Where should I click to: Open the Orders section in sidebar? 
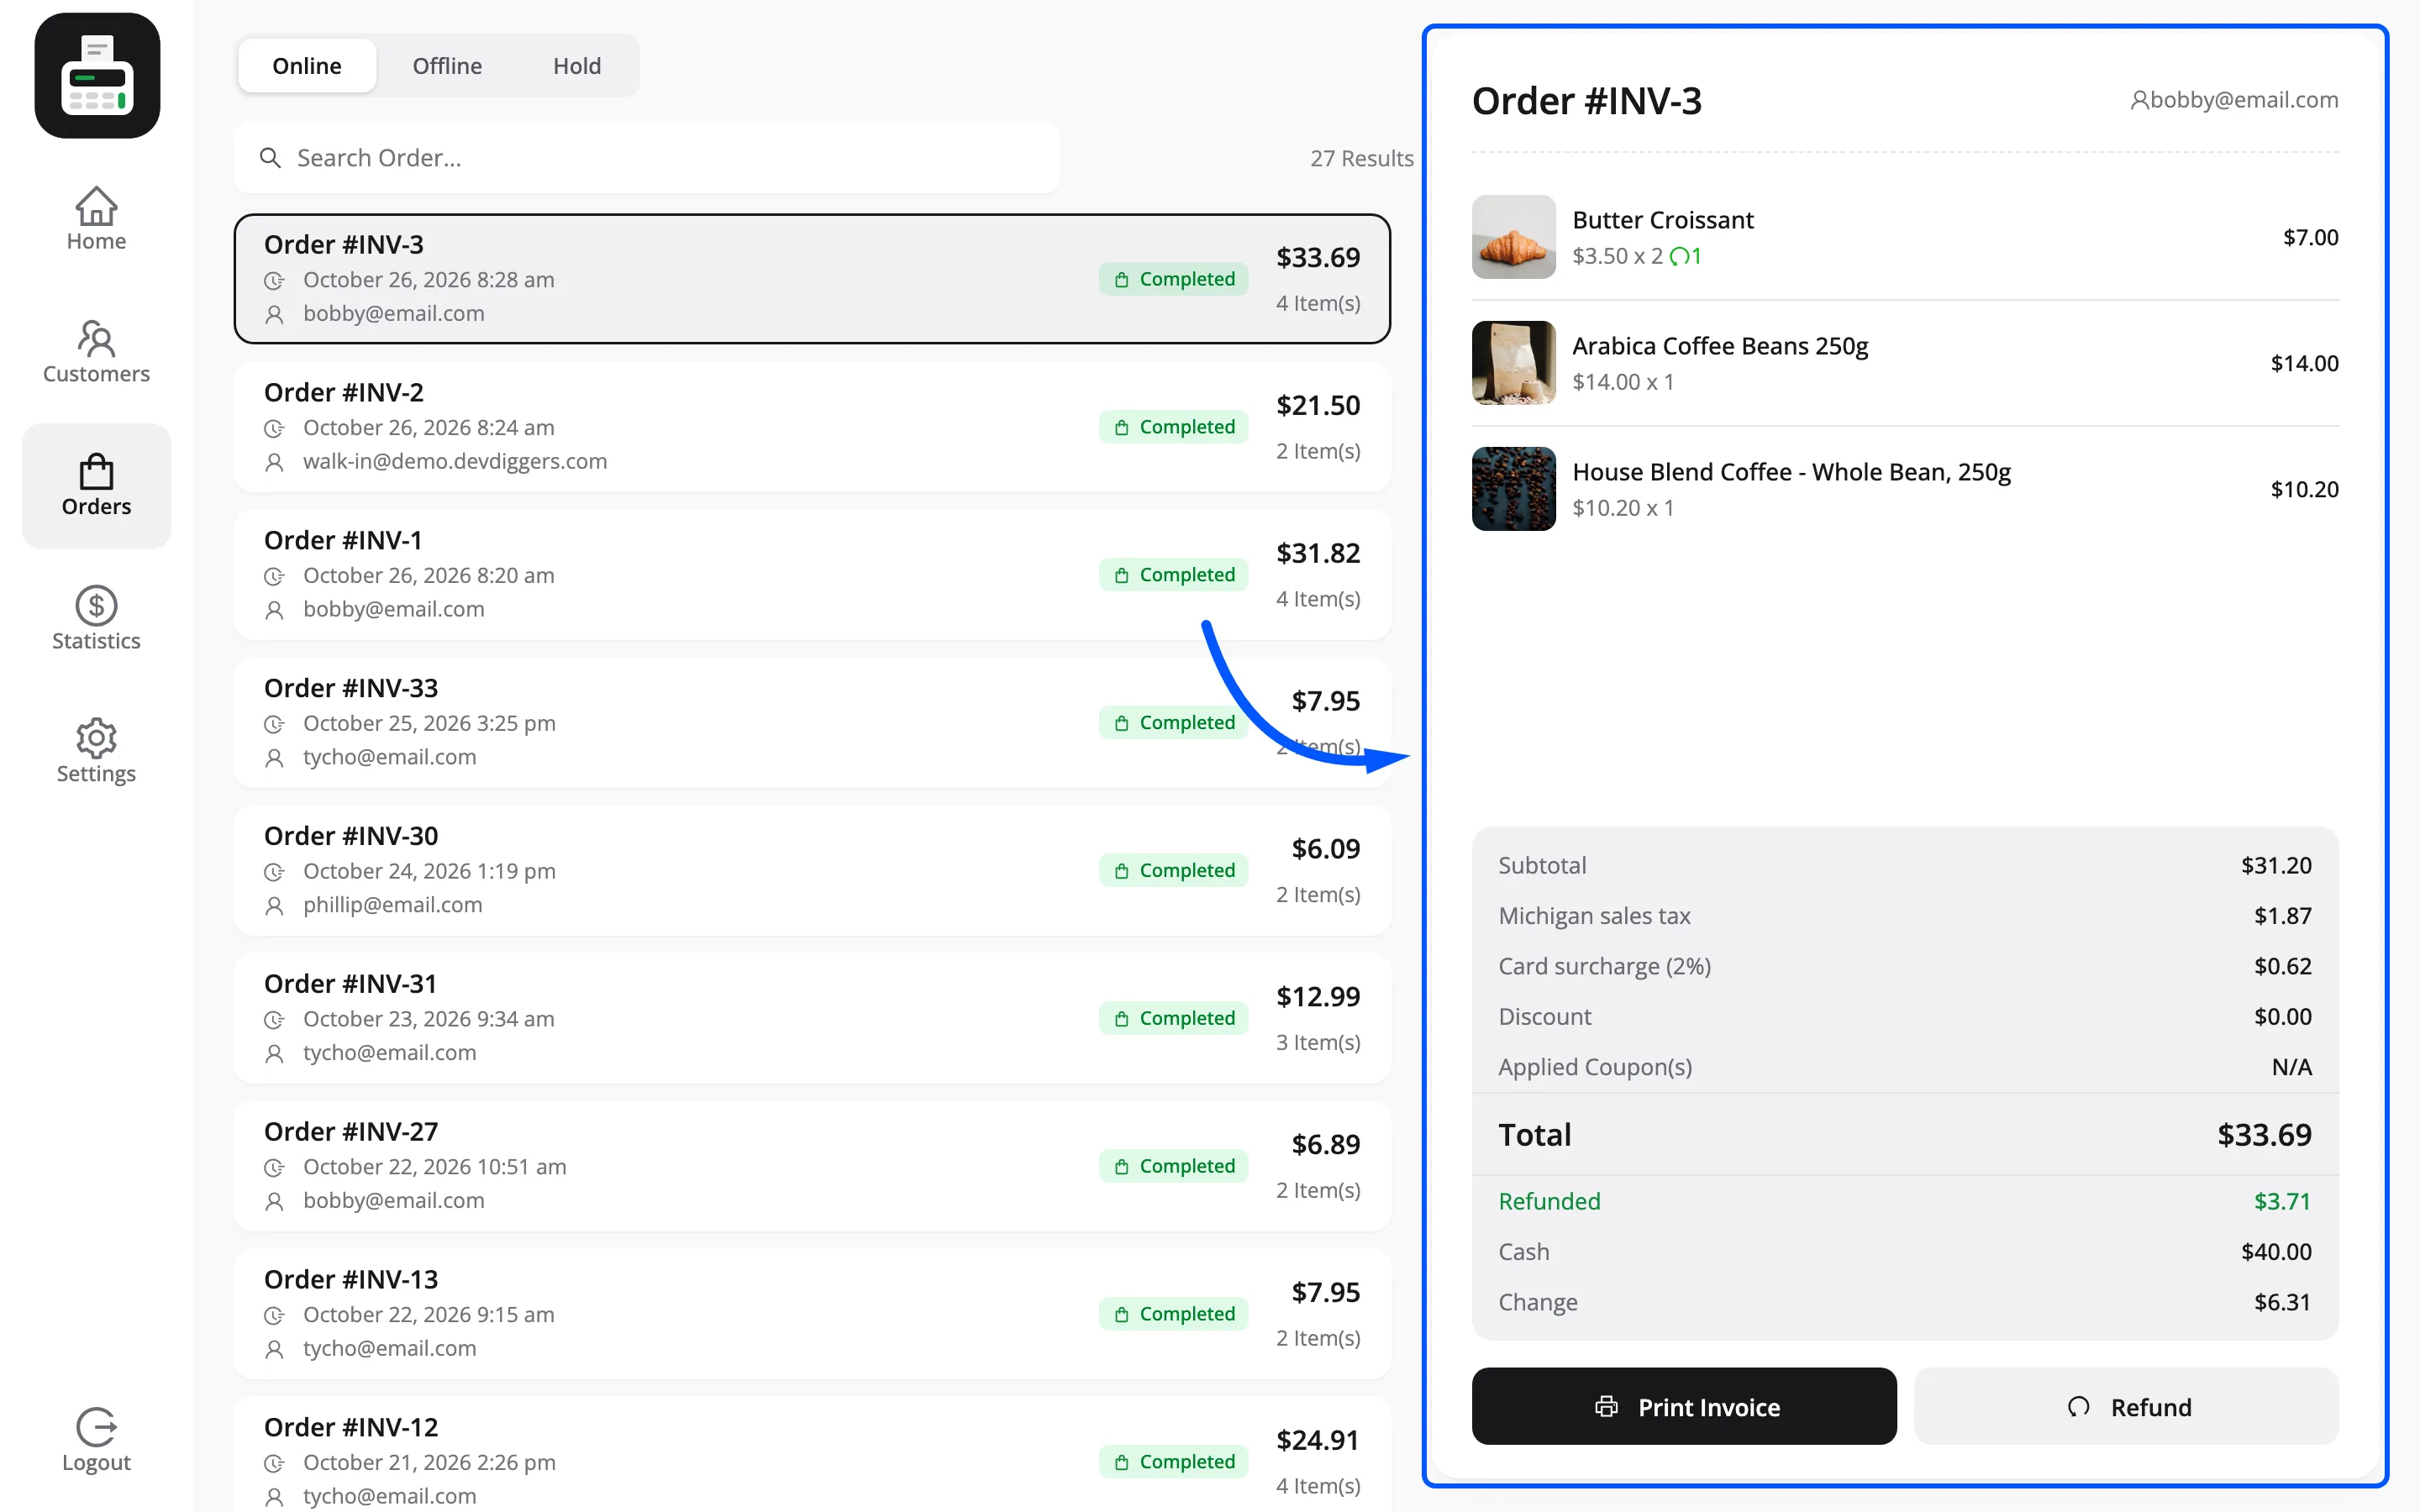tap(96, 486)
